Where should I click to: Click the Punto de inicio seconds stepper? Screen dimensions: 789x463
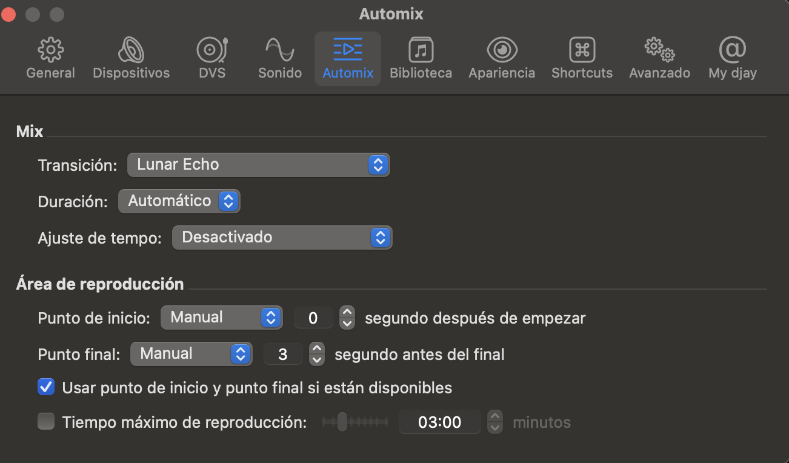click(x=347, y=318)
